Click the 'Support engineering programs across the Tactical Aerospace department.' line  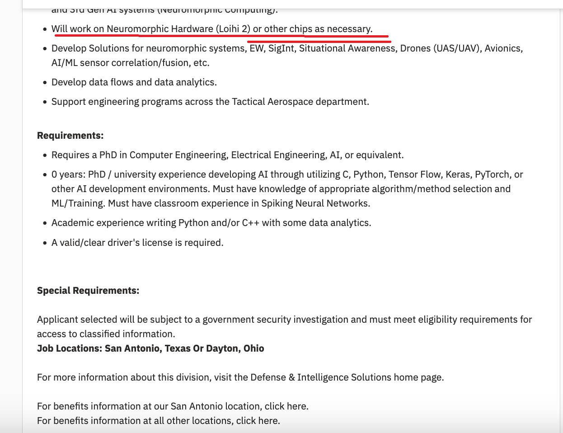tap(210, 102)
